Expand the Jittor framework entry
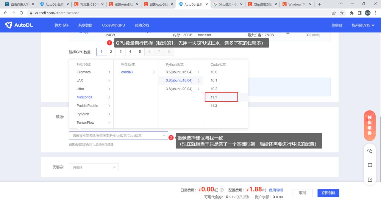Screen dimensions: 381x204 click(91, 89)
